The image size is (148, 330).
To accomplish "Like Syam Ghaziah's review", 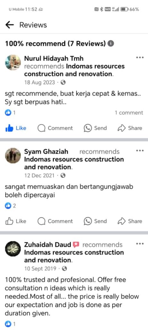I will pyautogui.click(x=16, y=221).
